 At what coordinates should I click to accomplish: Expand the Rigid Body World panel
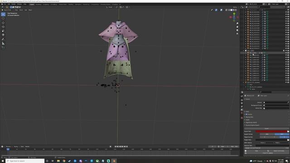coord(251,123)
